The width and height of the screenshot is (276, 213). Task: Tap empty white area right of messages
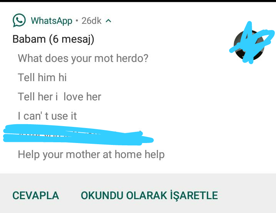[220, 106]
